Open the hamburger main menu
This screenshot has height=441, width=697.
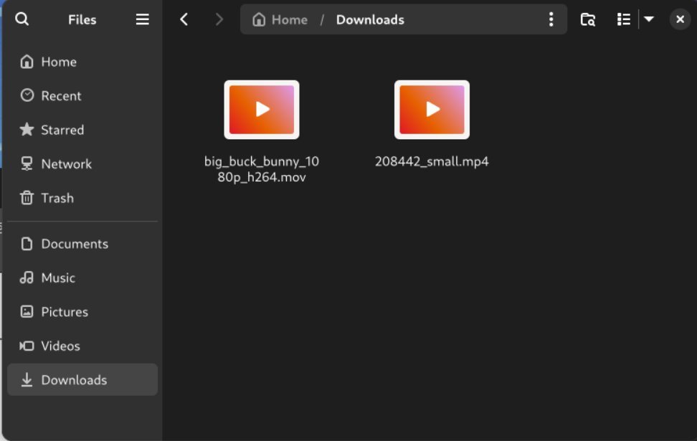[142, 19]
